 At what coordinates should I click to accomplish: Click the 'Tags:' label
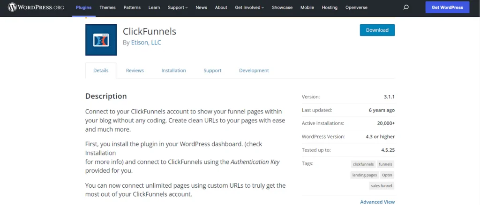point(307,163)
